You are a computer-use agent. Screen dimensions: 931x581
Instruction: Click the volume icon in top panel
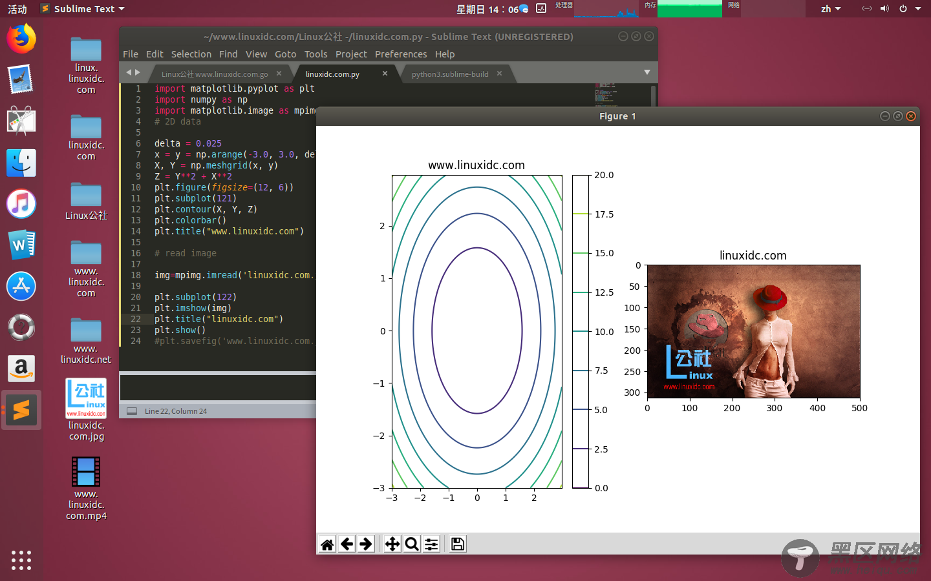[x=884, y=9]
